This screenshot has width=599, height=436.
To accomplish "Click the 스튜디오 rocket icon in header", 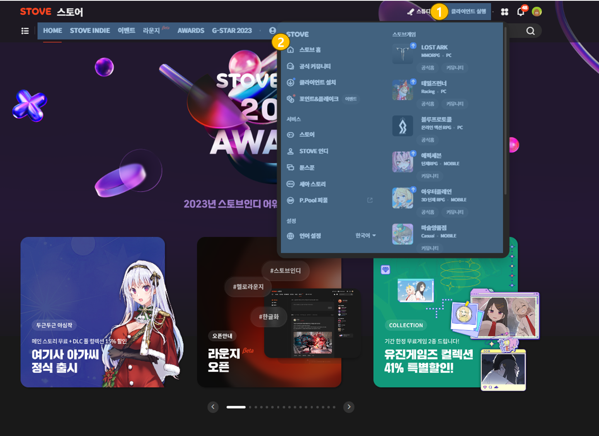I will [x=411, y=12].
